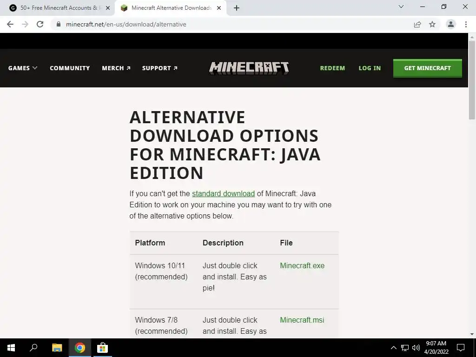Download the Minecraft.exe file

tap(302, 265)
